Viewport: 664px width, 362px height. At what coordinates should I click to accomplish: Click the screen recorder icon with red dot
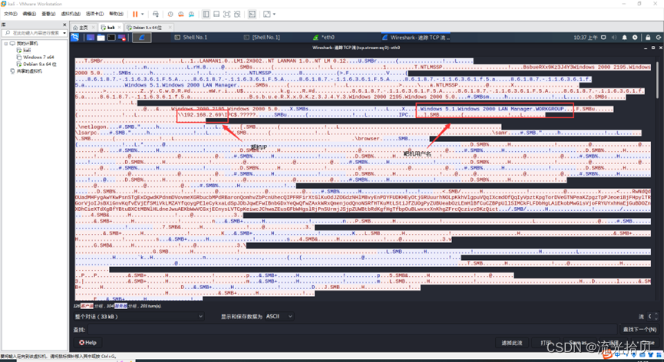[x=122, y=38]
